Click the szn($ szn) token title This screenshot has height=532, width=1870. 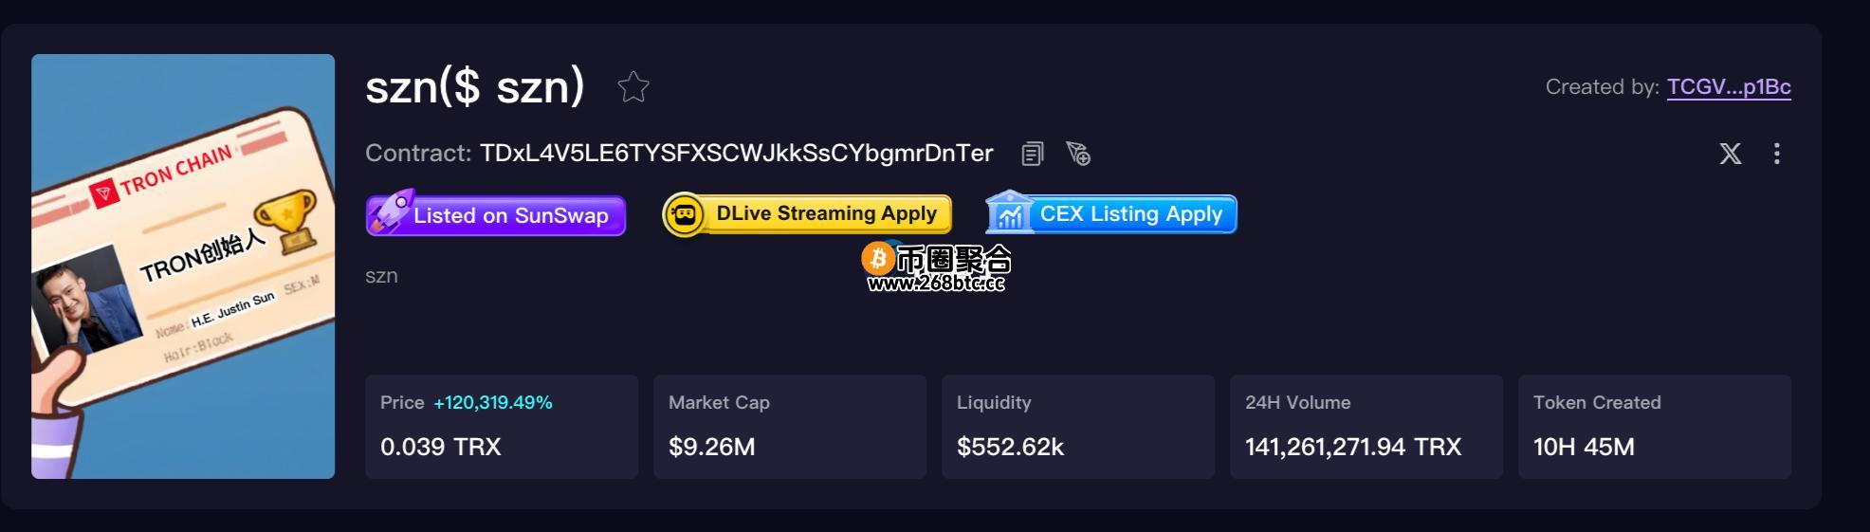[475, 86]
